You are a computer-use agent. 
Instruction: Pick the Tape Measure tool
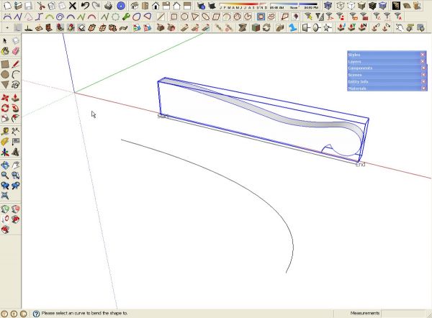pos(5,132)
